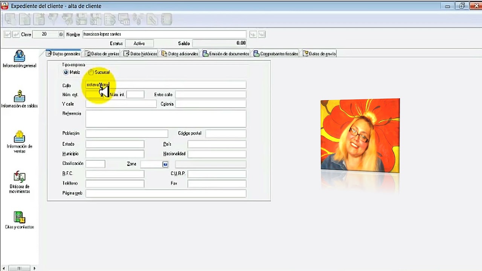The image size is (482, 271).
Task: Click the Municipio input field
Action: 115,154
